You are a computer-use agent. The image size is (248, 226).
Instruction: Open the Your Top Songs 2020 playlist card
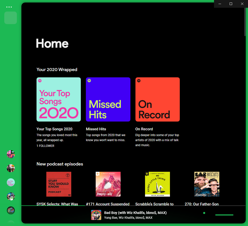pyautogui.click(x=58, y=99)
